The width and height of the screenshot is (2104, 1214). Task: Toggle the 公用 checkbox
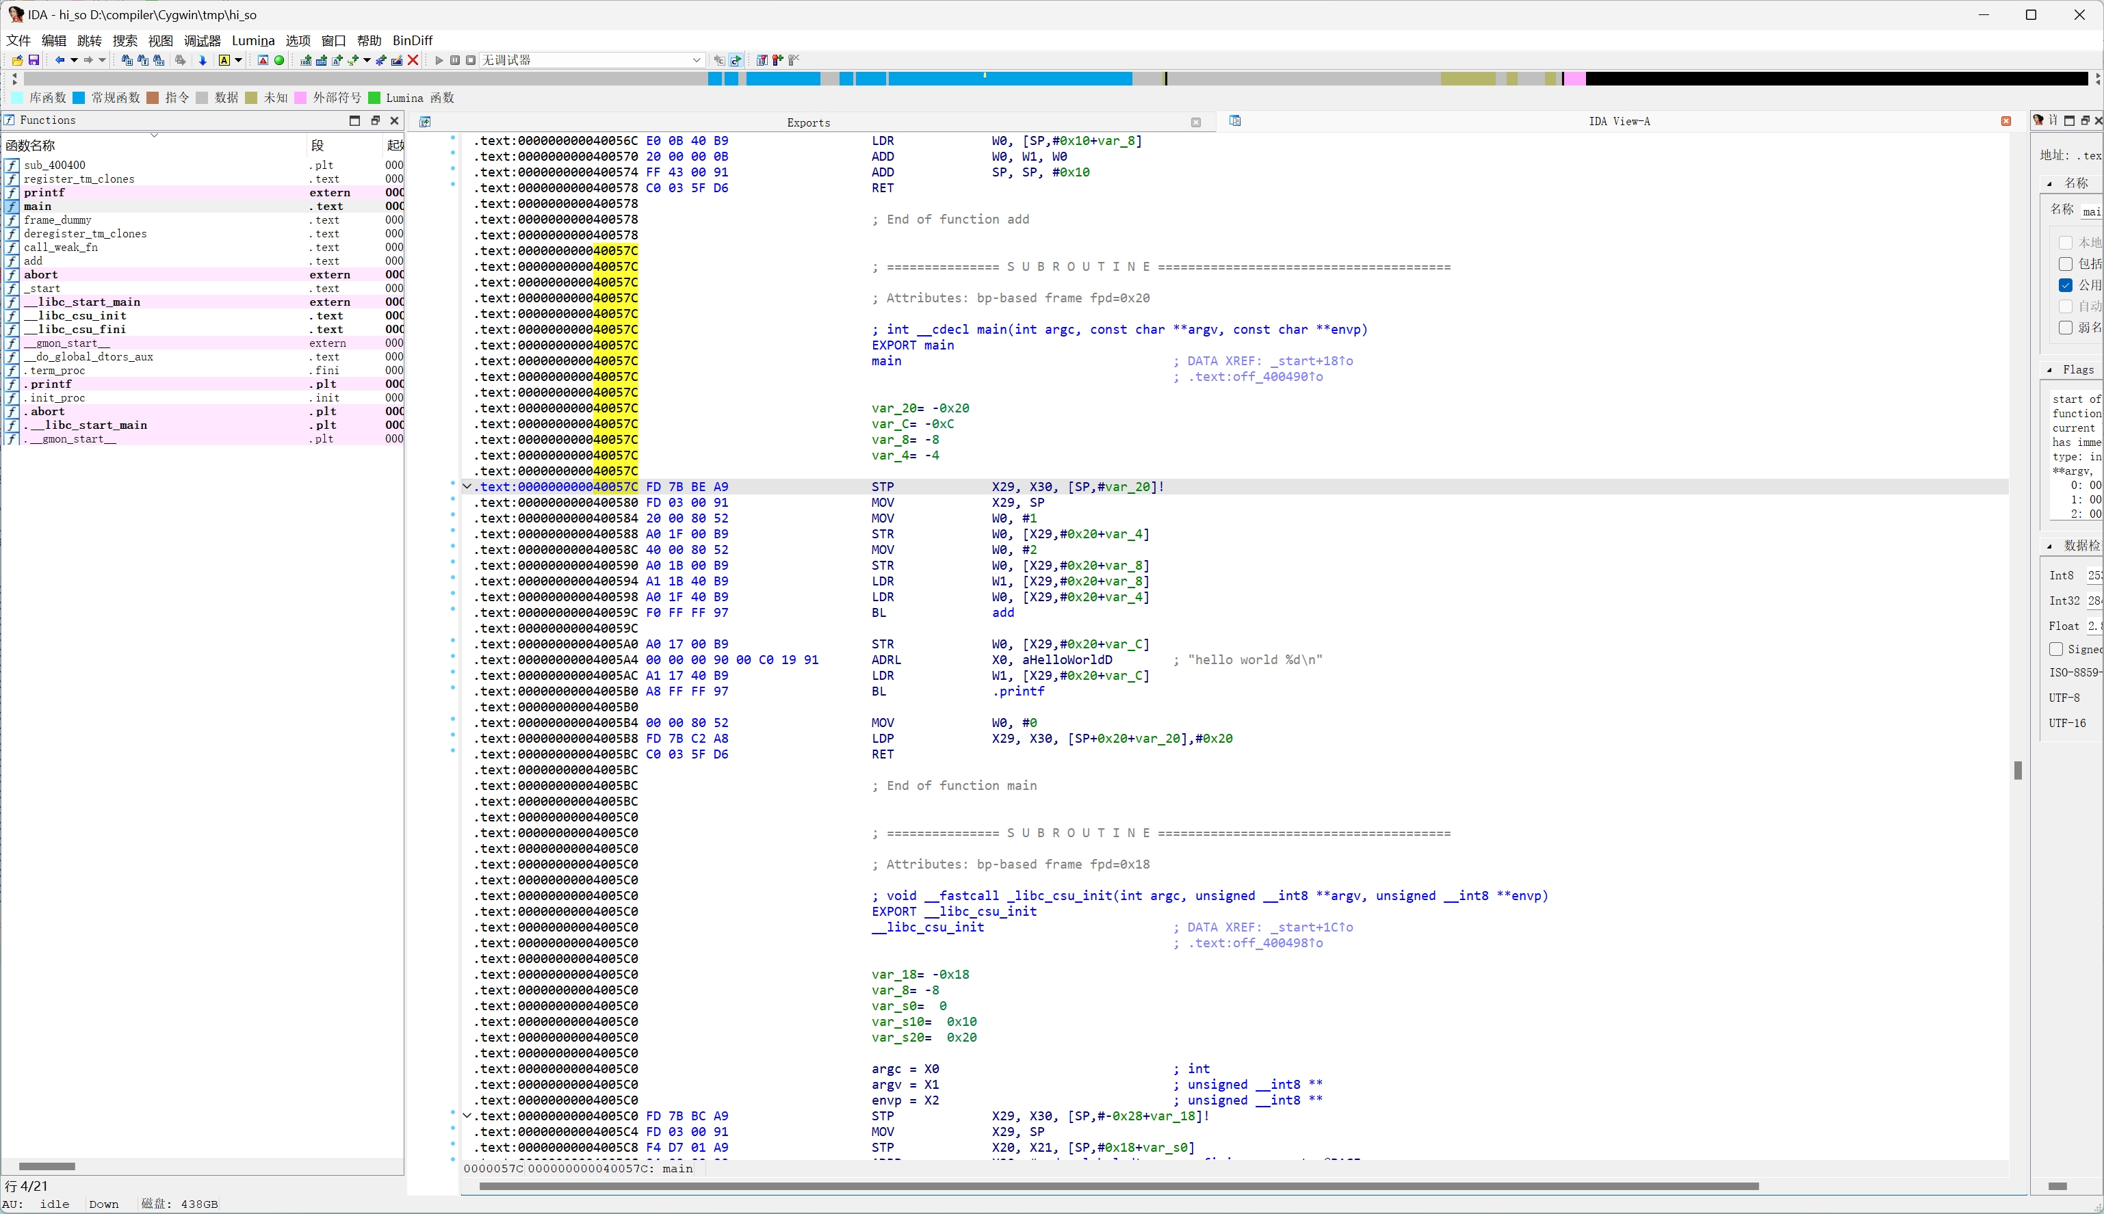pyautogui.click(x=2066, y=285)
